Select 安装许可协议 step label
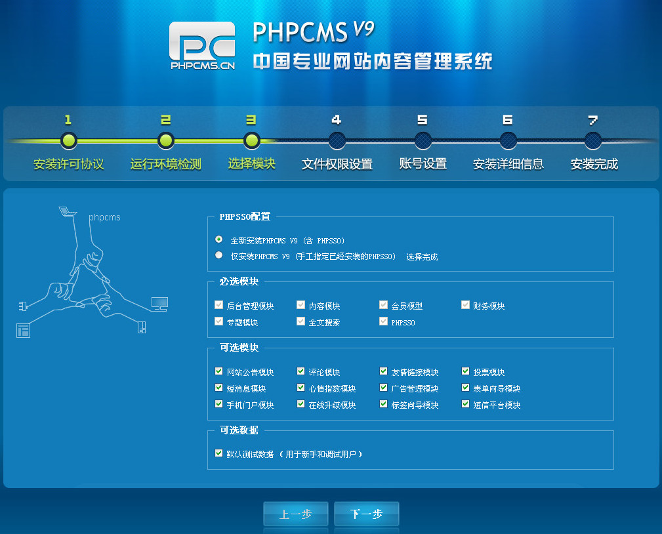This screenshot has height=534, width=662. point(69,164)
